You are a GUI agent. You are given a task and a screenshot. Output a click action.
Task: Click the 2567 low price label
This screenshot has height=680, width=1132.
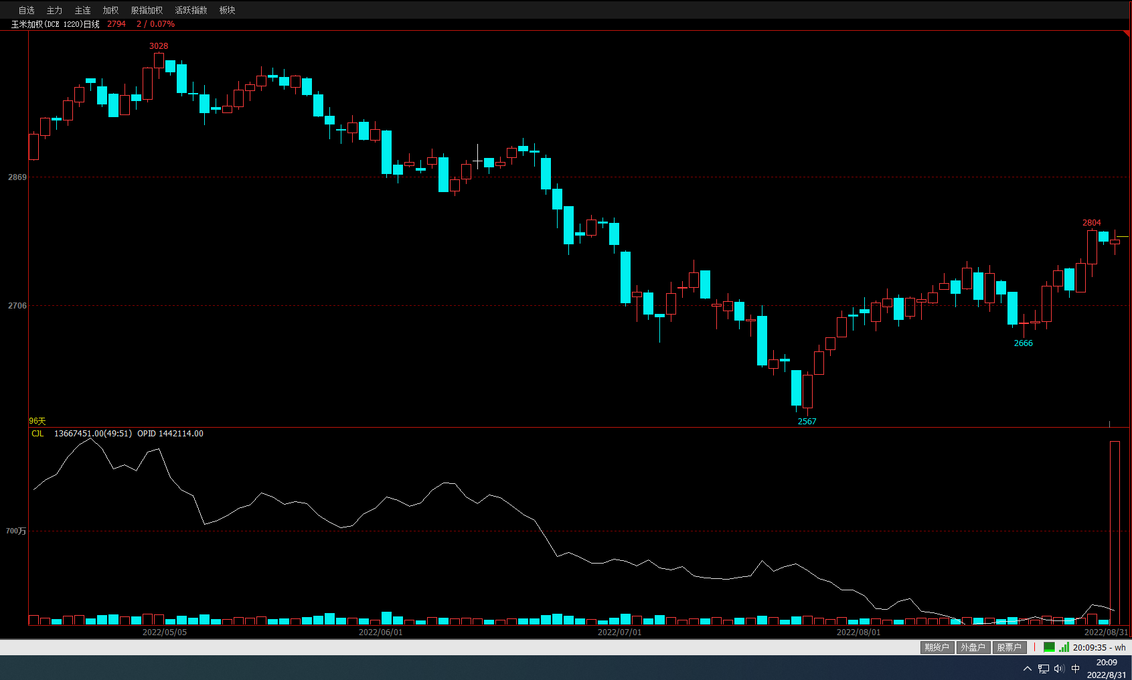[807, 422]
